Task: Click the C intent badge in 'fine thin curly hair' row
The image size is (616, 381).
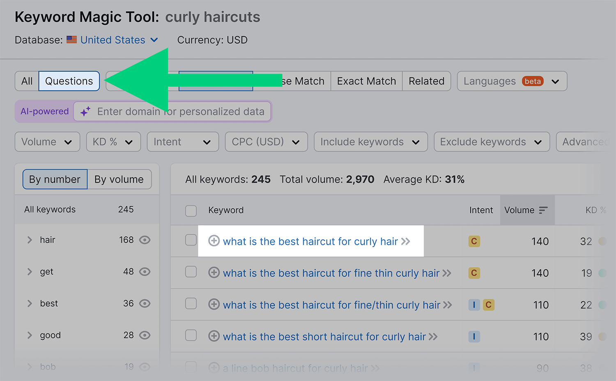Action: pyautogui.click(x=474, y=273)
